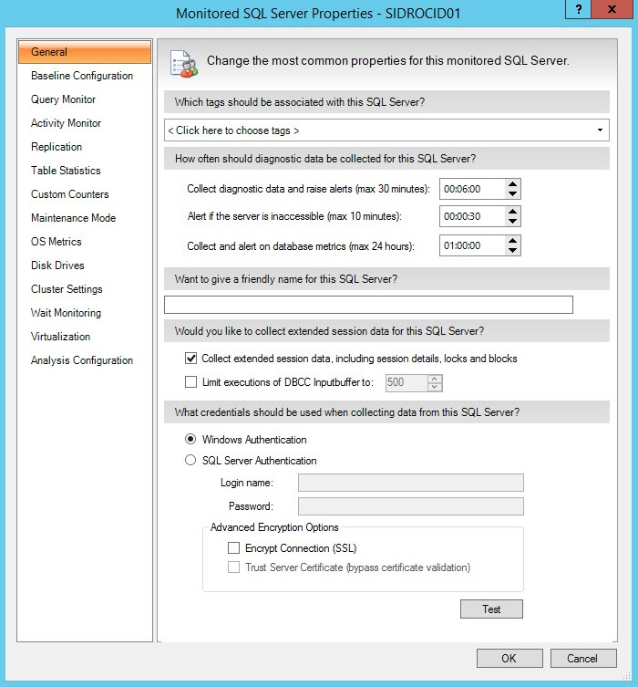Open Table Statistics page

click(x=66, y=170)
